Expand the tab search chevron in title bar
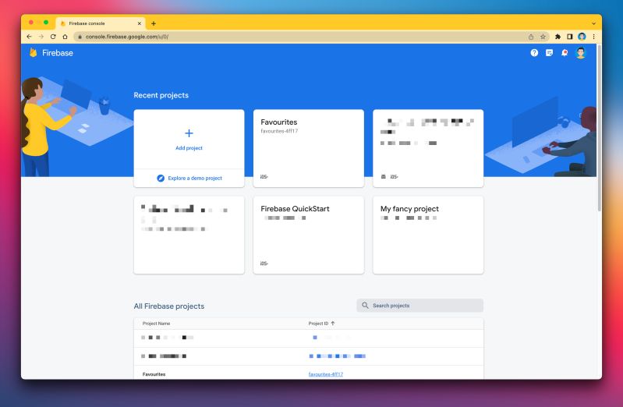This screenshot has width=623, height=407. pyautogui.click(x=594, y=23)
